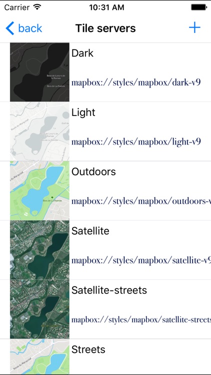Click the satellite-v9 mapbox style URL
Image resolution: width=211 pixels, height=375 pixels.
(x=141, y=260)
